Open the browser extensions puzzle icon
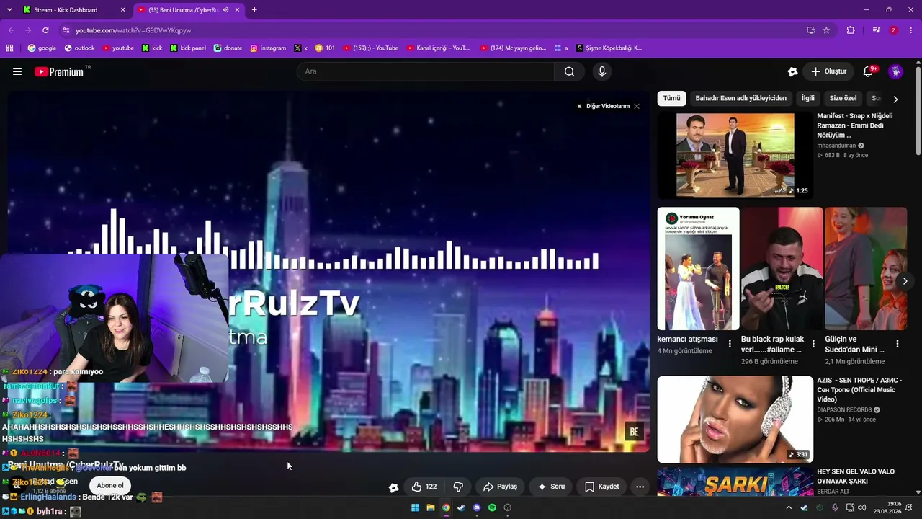 click(851, 30)
